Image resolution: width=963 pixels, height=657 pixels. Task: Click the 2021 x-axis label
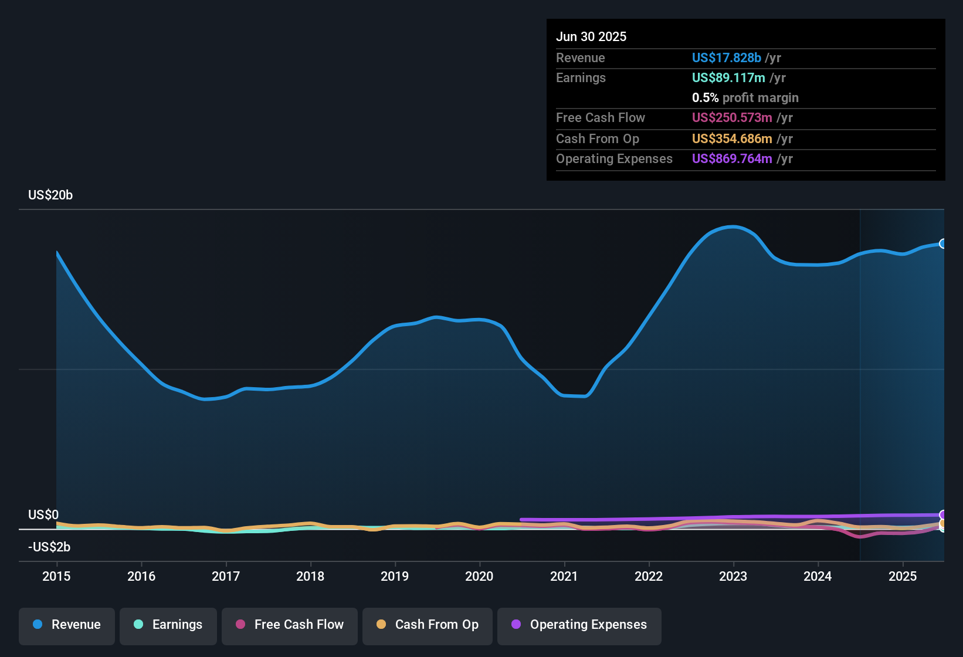pyautogui.click(x=564, y=577)
